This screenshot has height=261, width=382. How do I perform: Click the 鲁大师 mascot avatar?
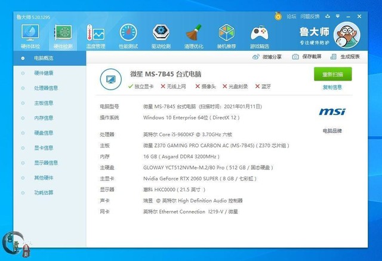(x=347, y=35)
